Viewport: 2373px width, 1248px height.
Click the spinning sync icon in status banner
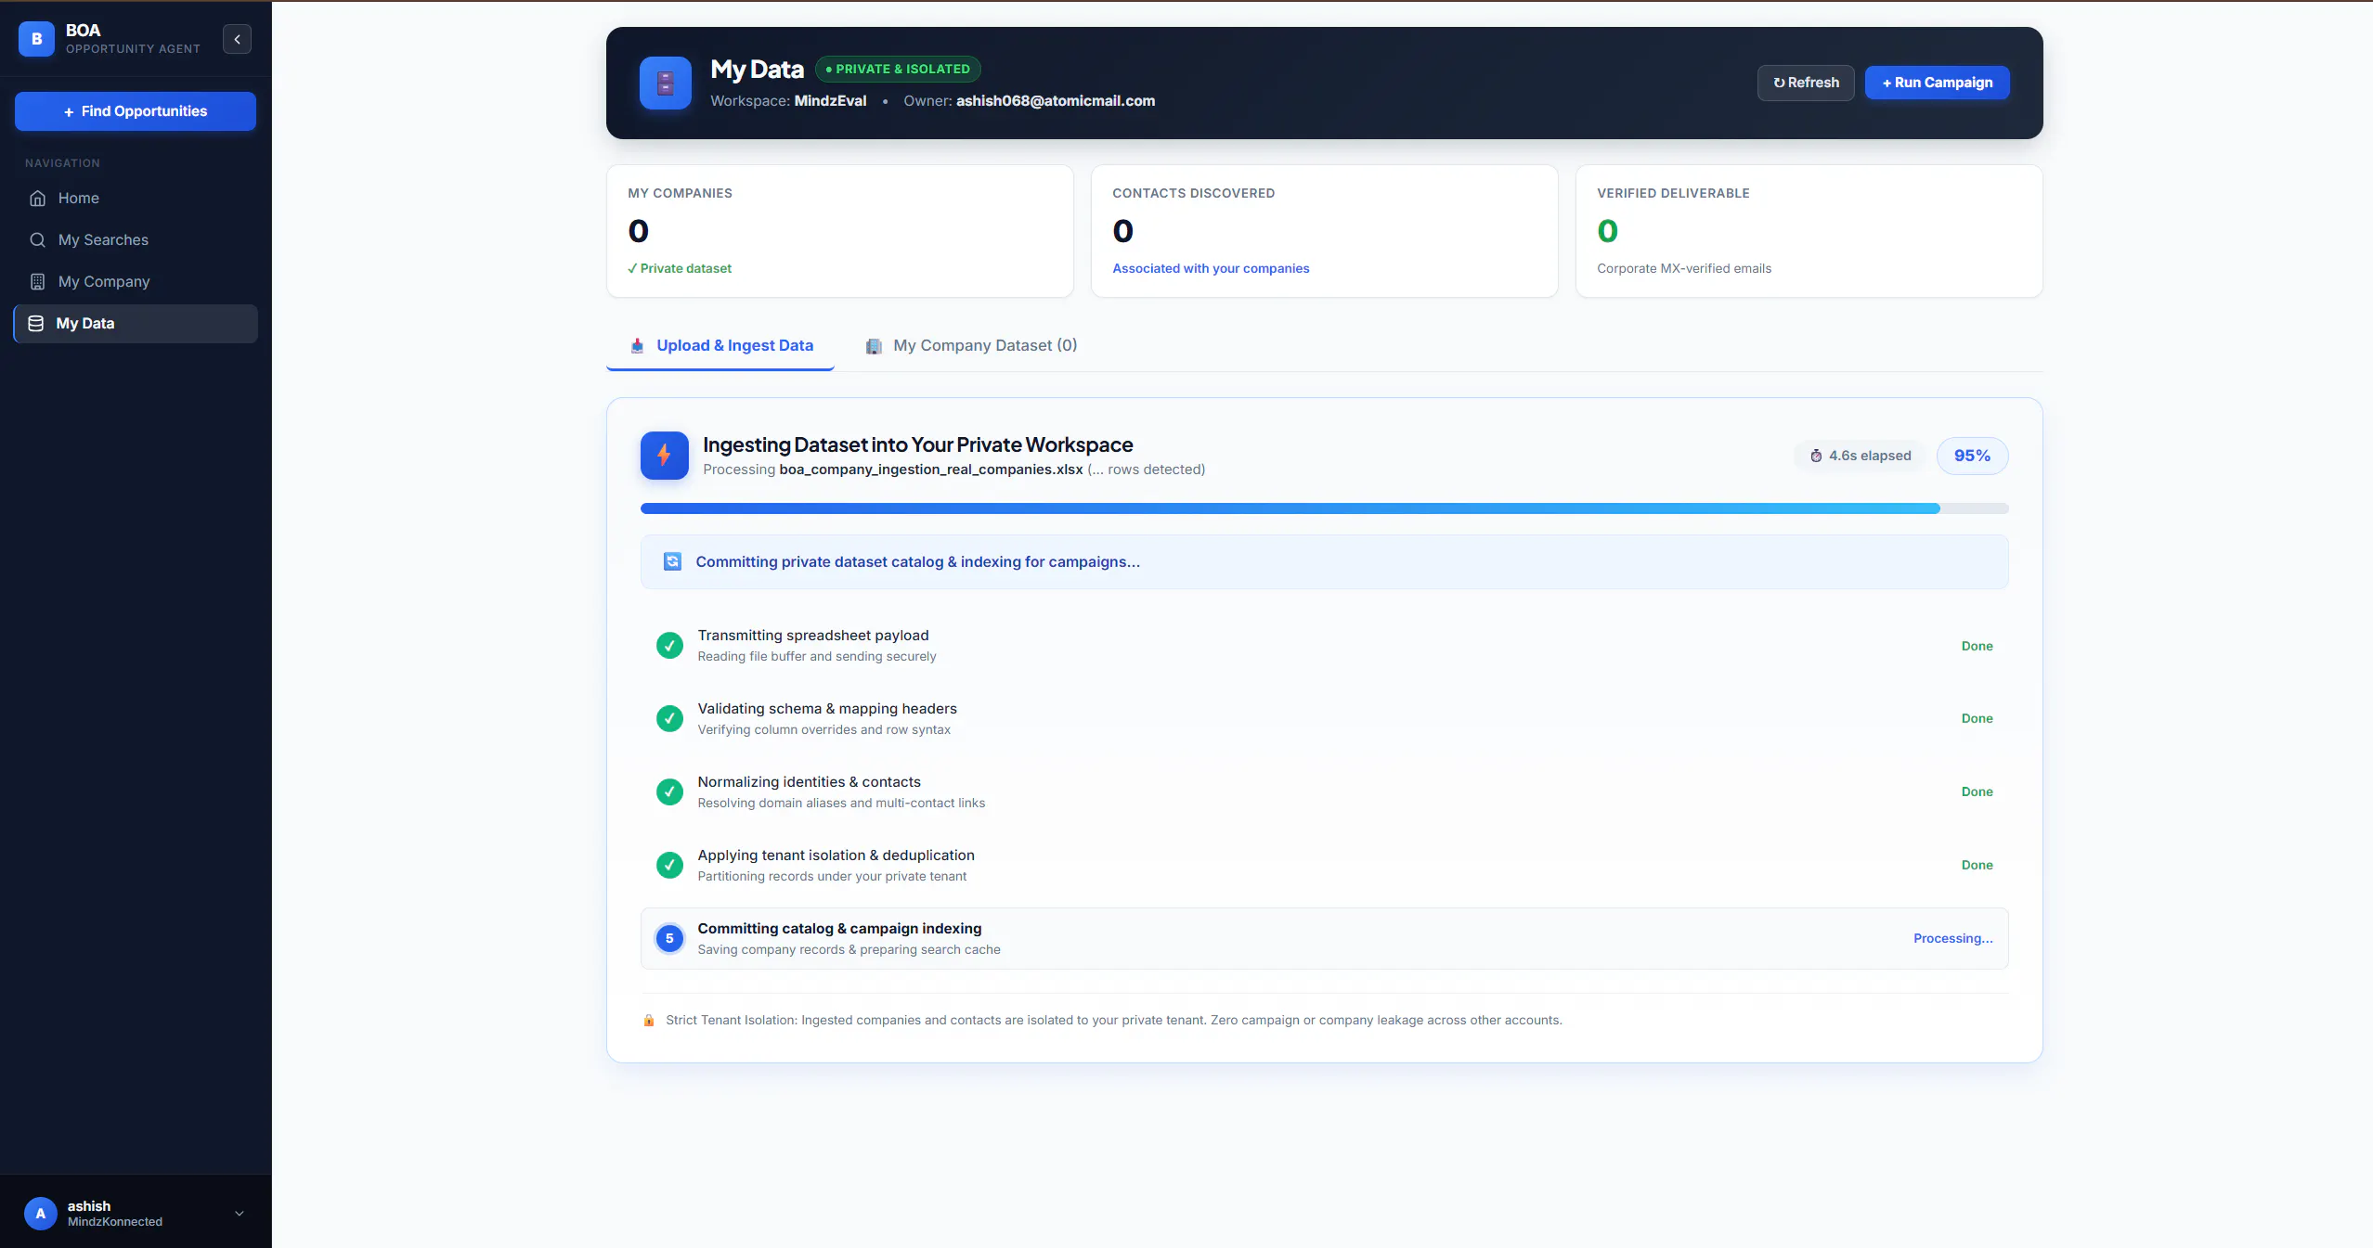tap(673, 561)
